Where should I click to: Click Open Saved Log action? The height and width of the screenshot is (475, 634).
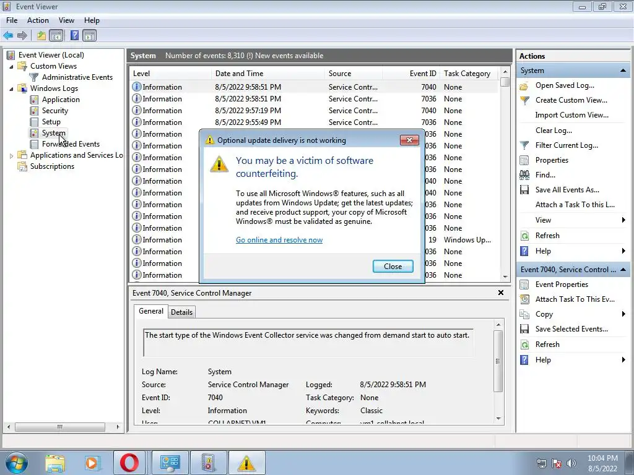coord(565,85)
